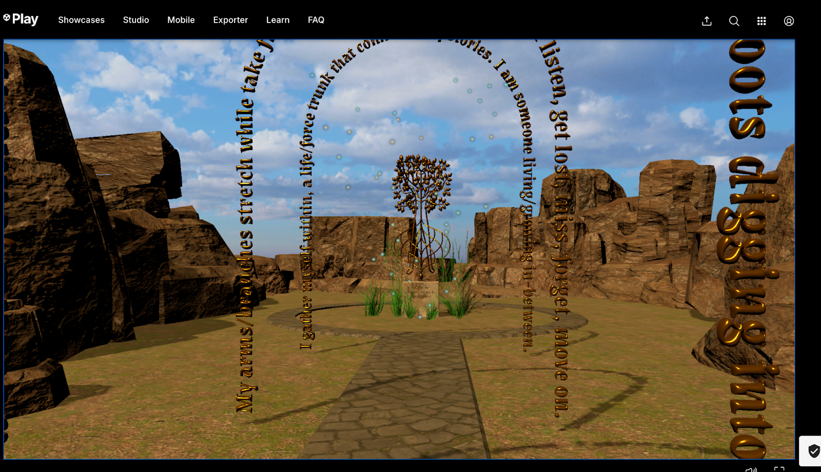Open search with the magnifier icon
The width and height of the screenshot is (821, 472).
tap(734, 21)
